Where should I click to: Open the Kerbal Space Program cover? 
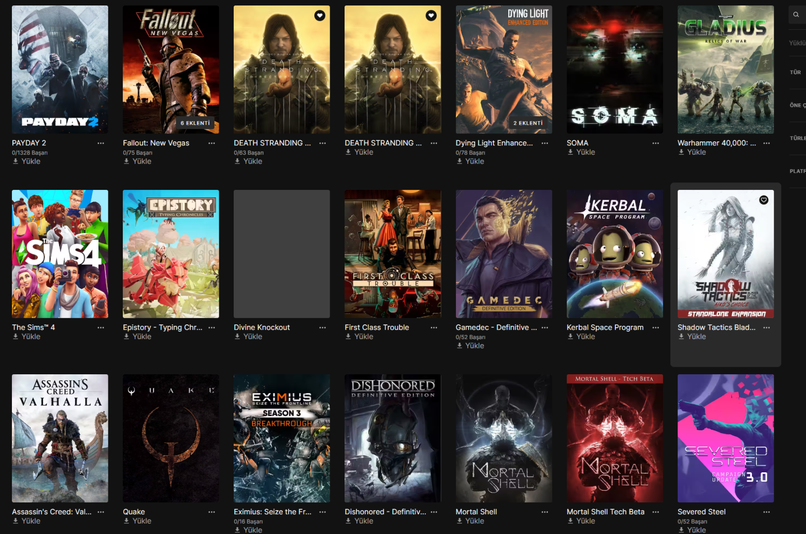615,254
